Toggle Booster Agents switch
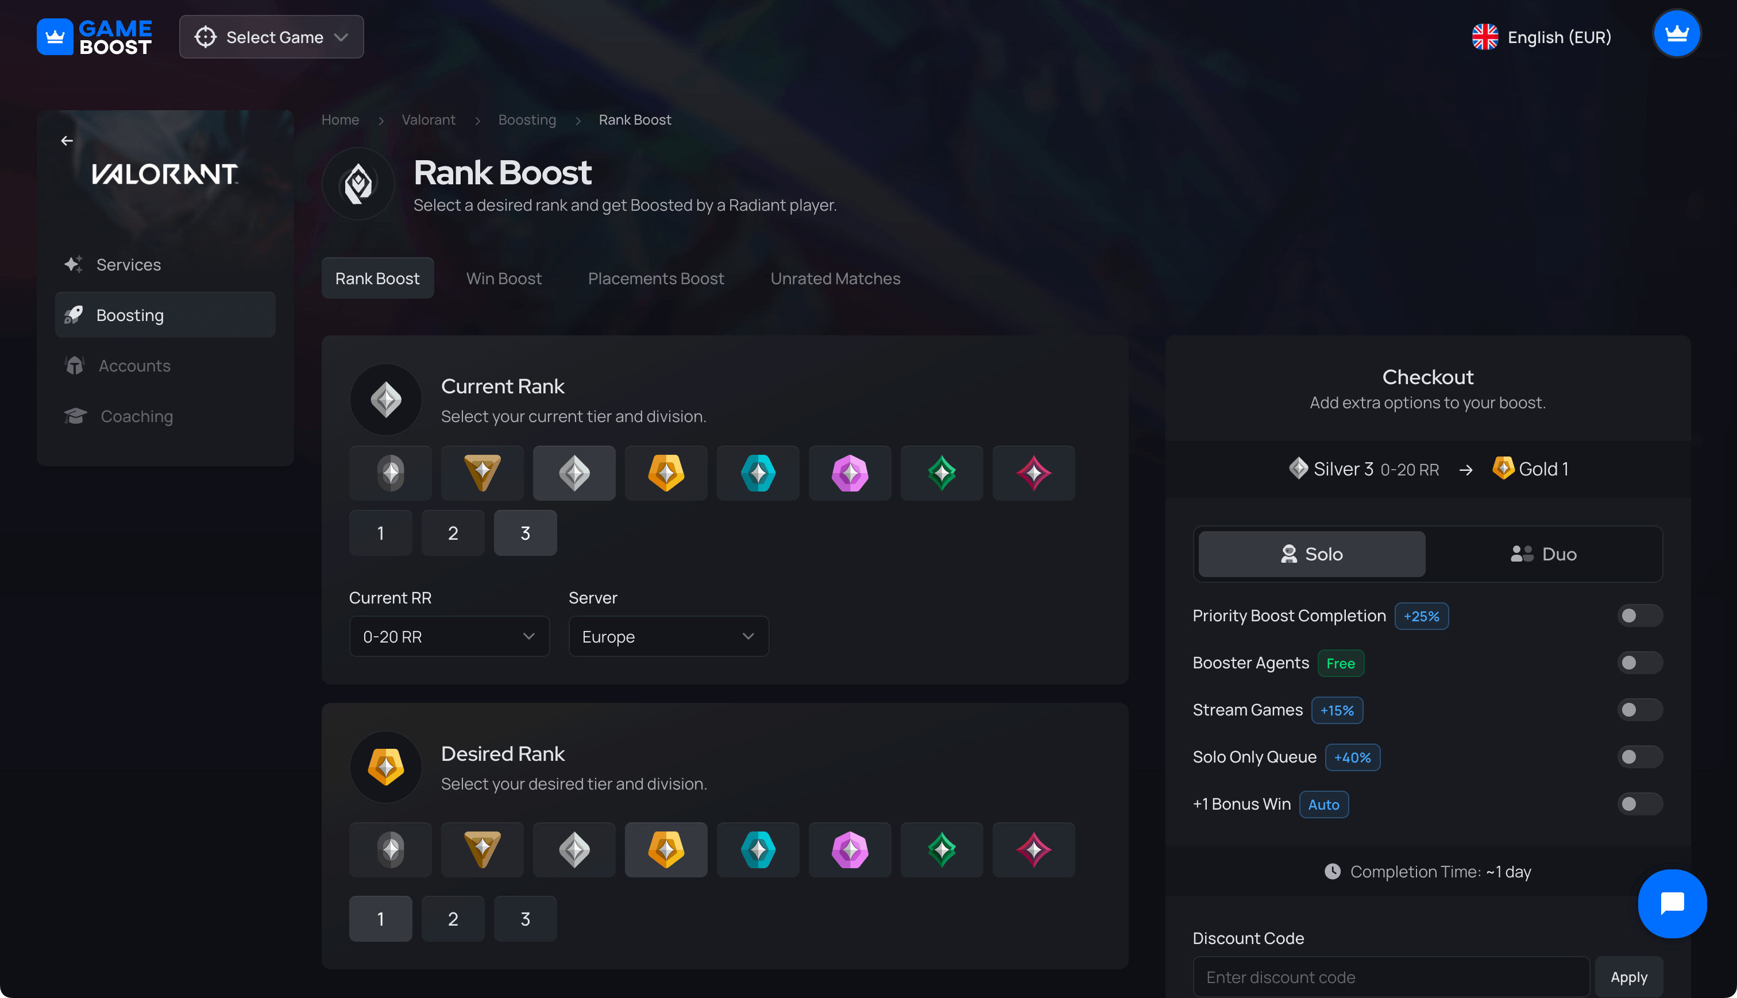1737x998 pixels. pos(1640,663)
